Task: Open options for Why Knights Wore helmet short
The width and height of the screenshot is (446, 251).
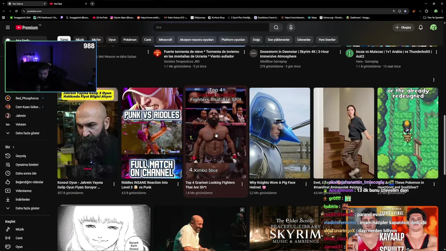Action: point(306,184)
